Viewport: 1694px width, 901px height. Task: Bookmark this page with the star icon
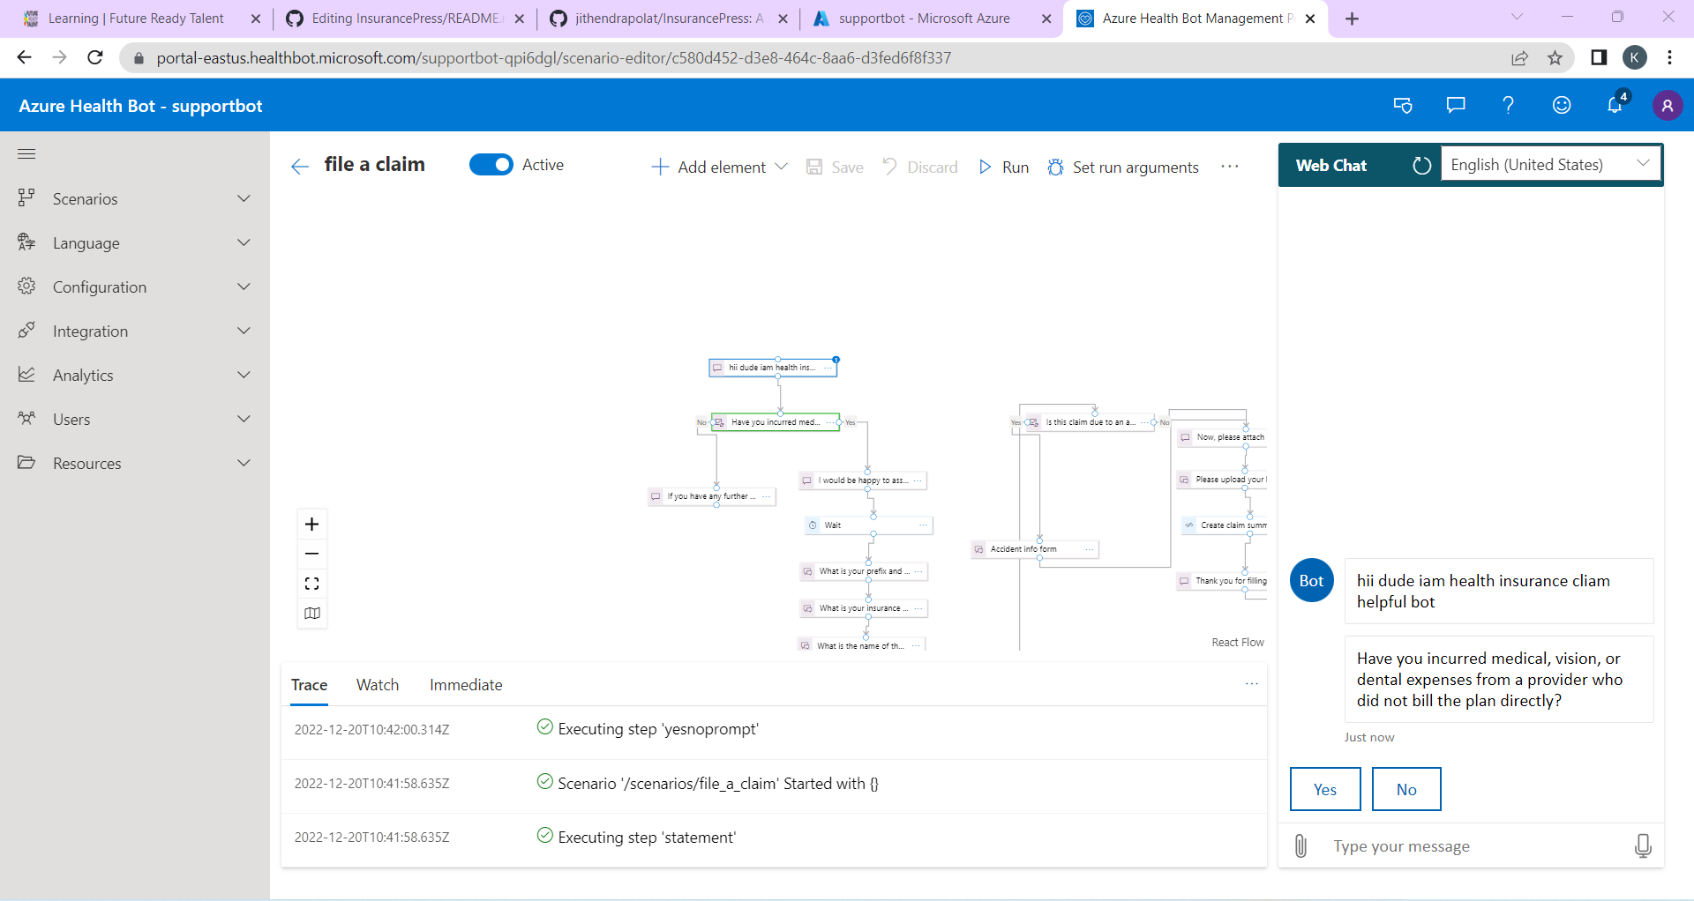point(1555,58)
